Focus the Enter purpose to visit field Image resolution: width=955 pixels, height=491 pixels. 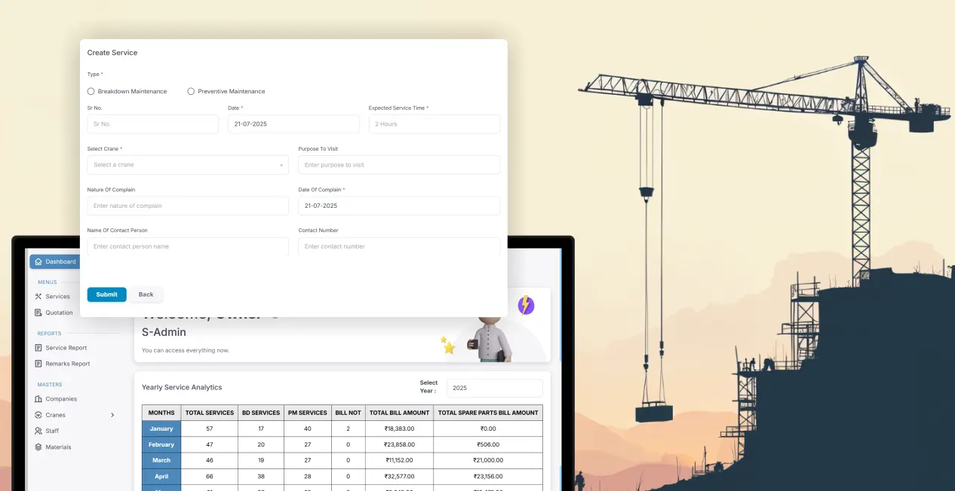(x=399, y=165)
